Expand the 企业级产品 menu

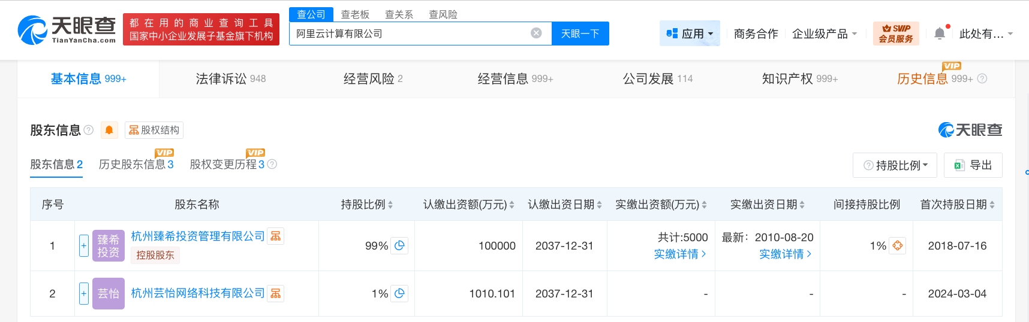[825, 34]
